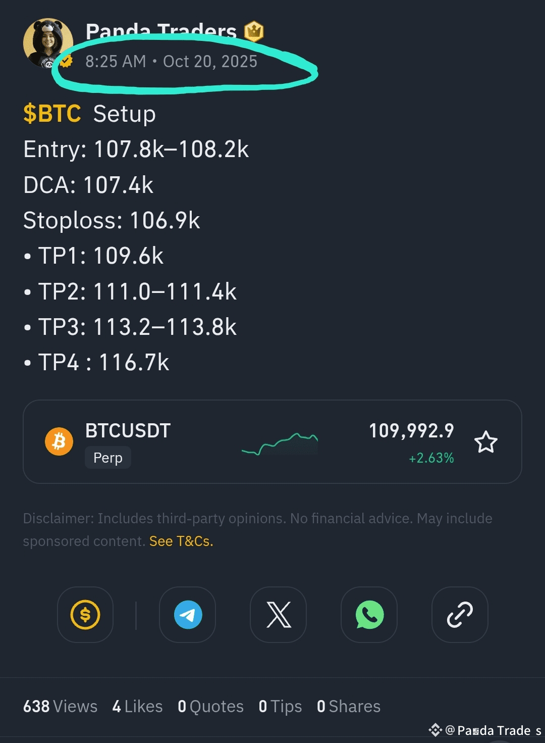Open the BTCUSDT pair name
545x743 pixels.
click(128, 431)
